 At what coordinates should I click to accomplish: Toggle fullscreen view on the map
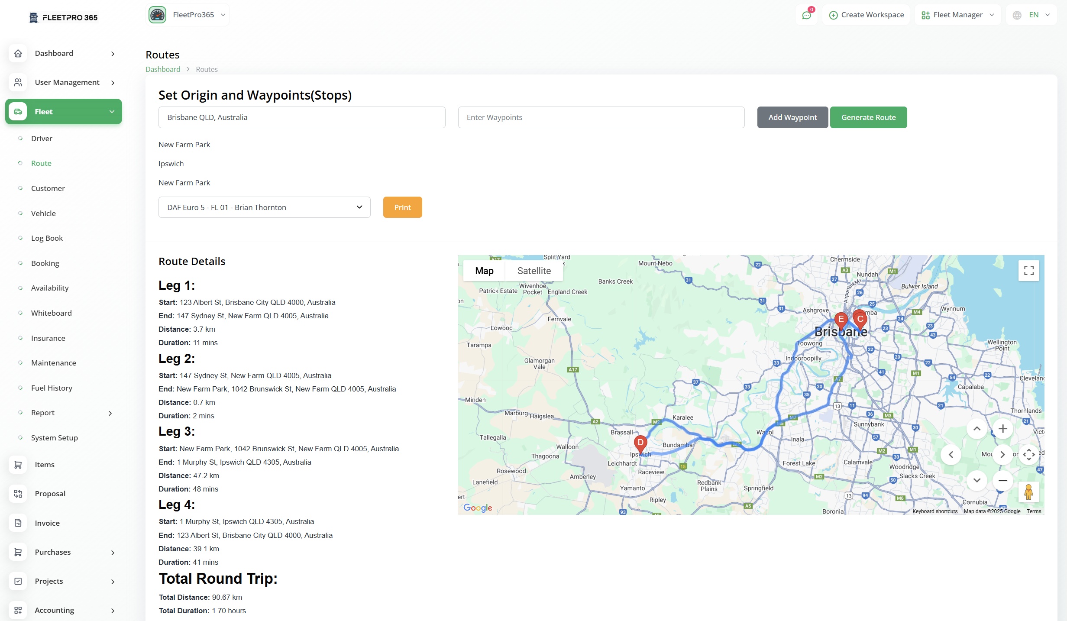tap(1029, 271)
